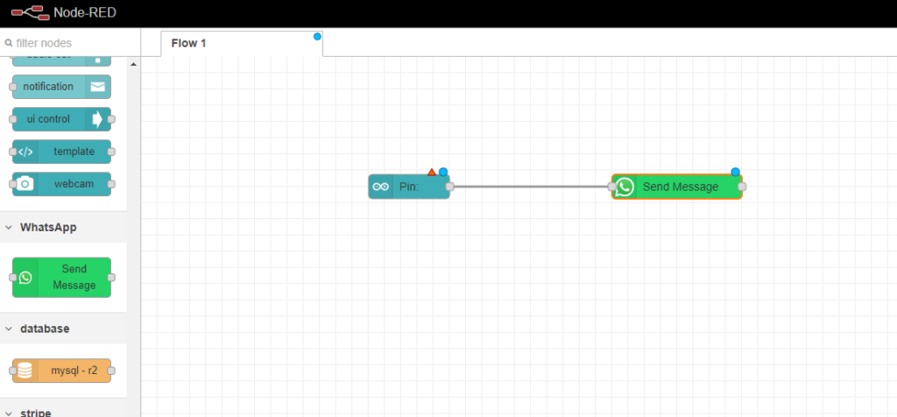The width and height of the screenshot is (897, 417).
Task: Click WhatsApp icon on palette Send Message node
Action: point(25,278)
